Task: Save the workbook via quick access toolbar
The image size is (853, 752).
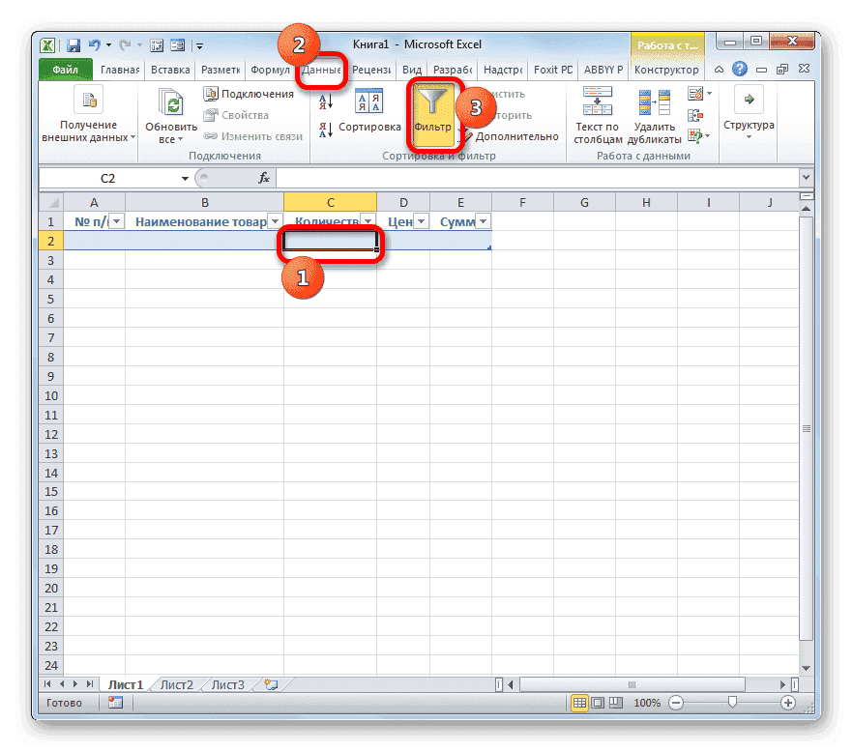Action: tap(74, 44)
